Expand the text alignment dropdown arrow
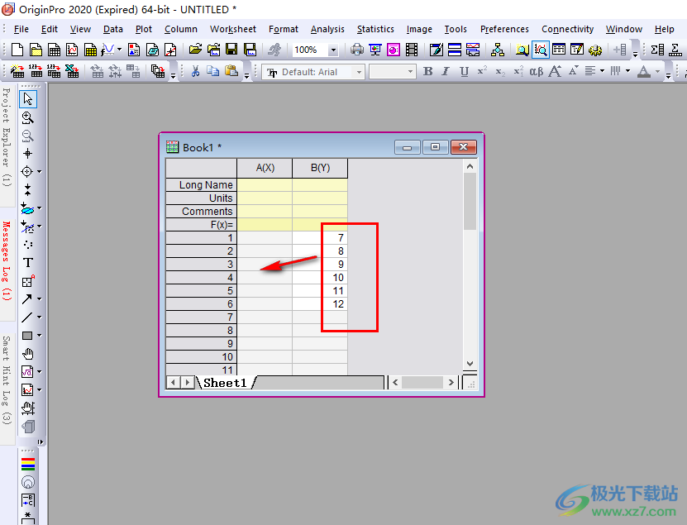Viewport: 687px width, 525px height. coord(603,71)
